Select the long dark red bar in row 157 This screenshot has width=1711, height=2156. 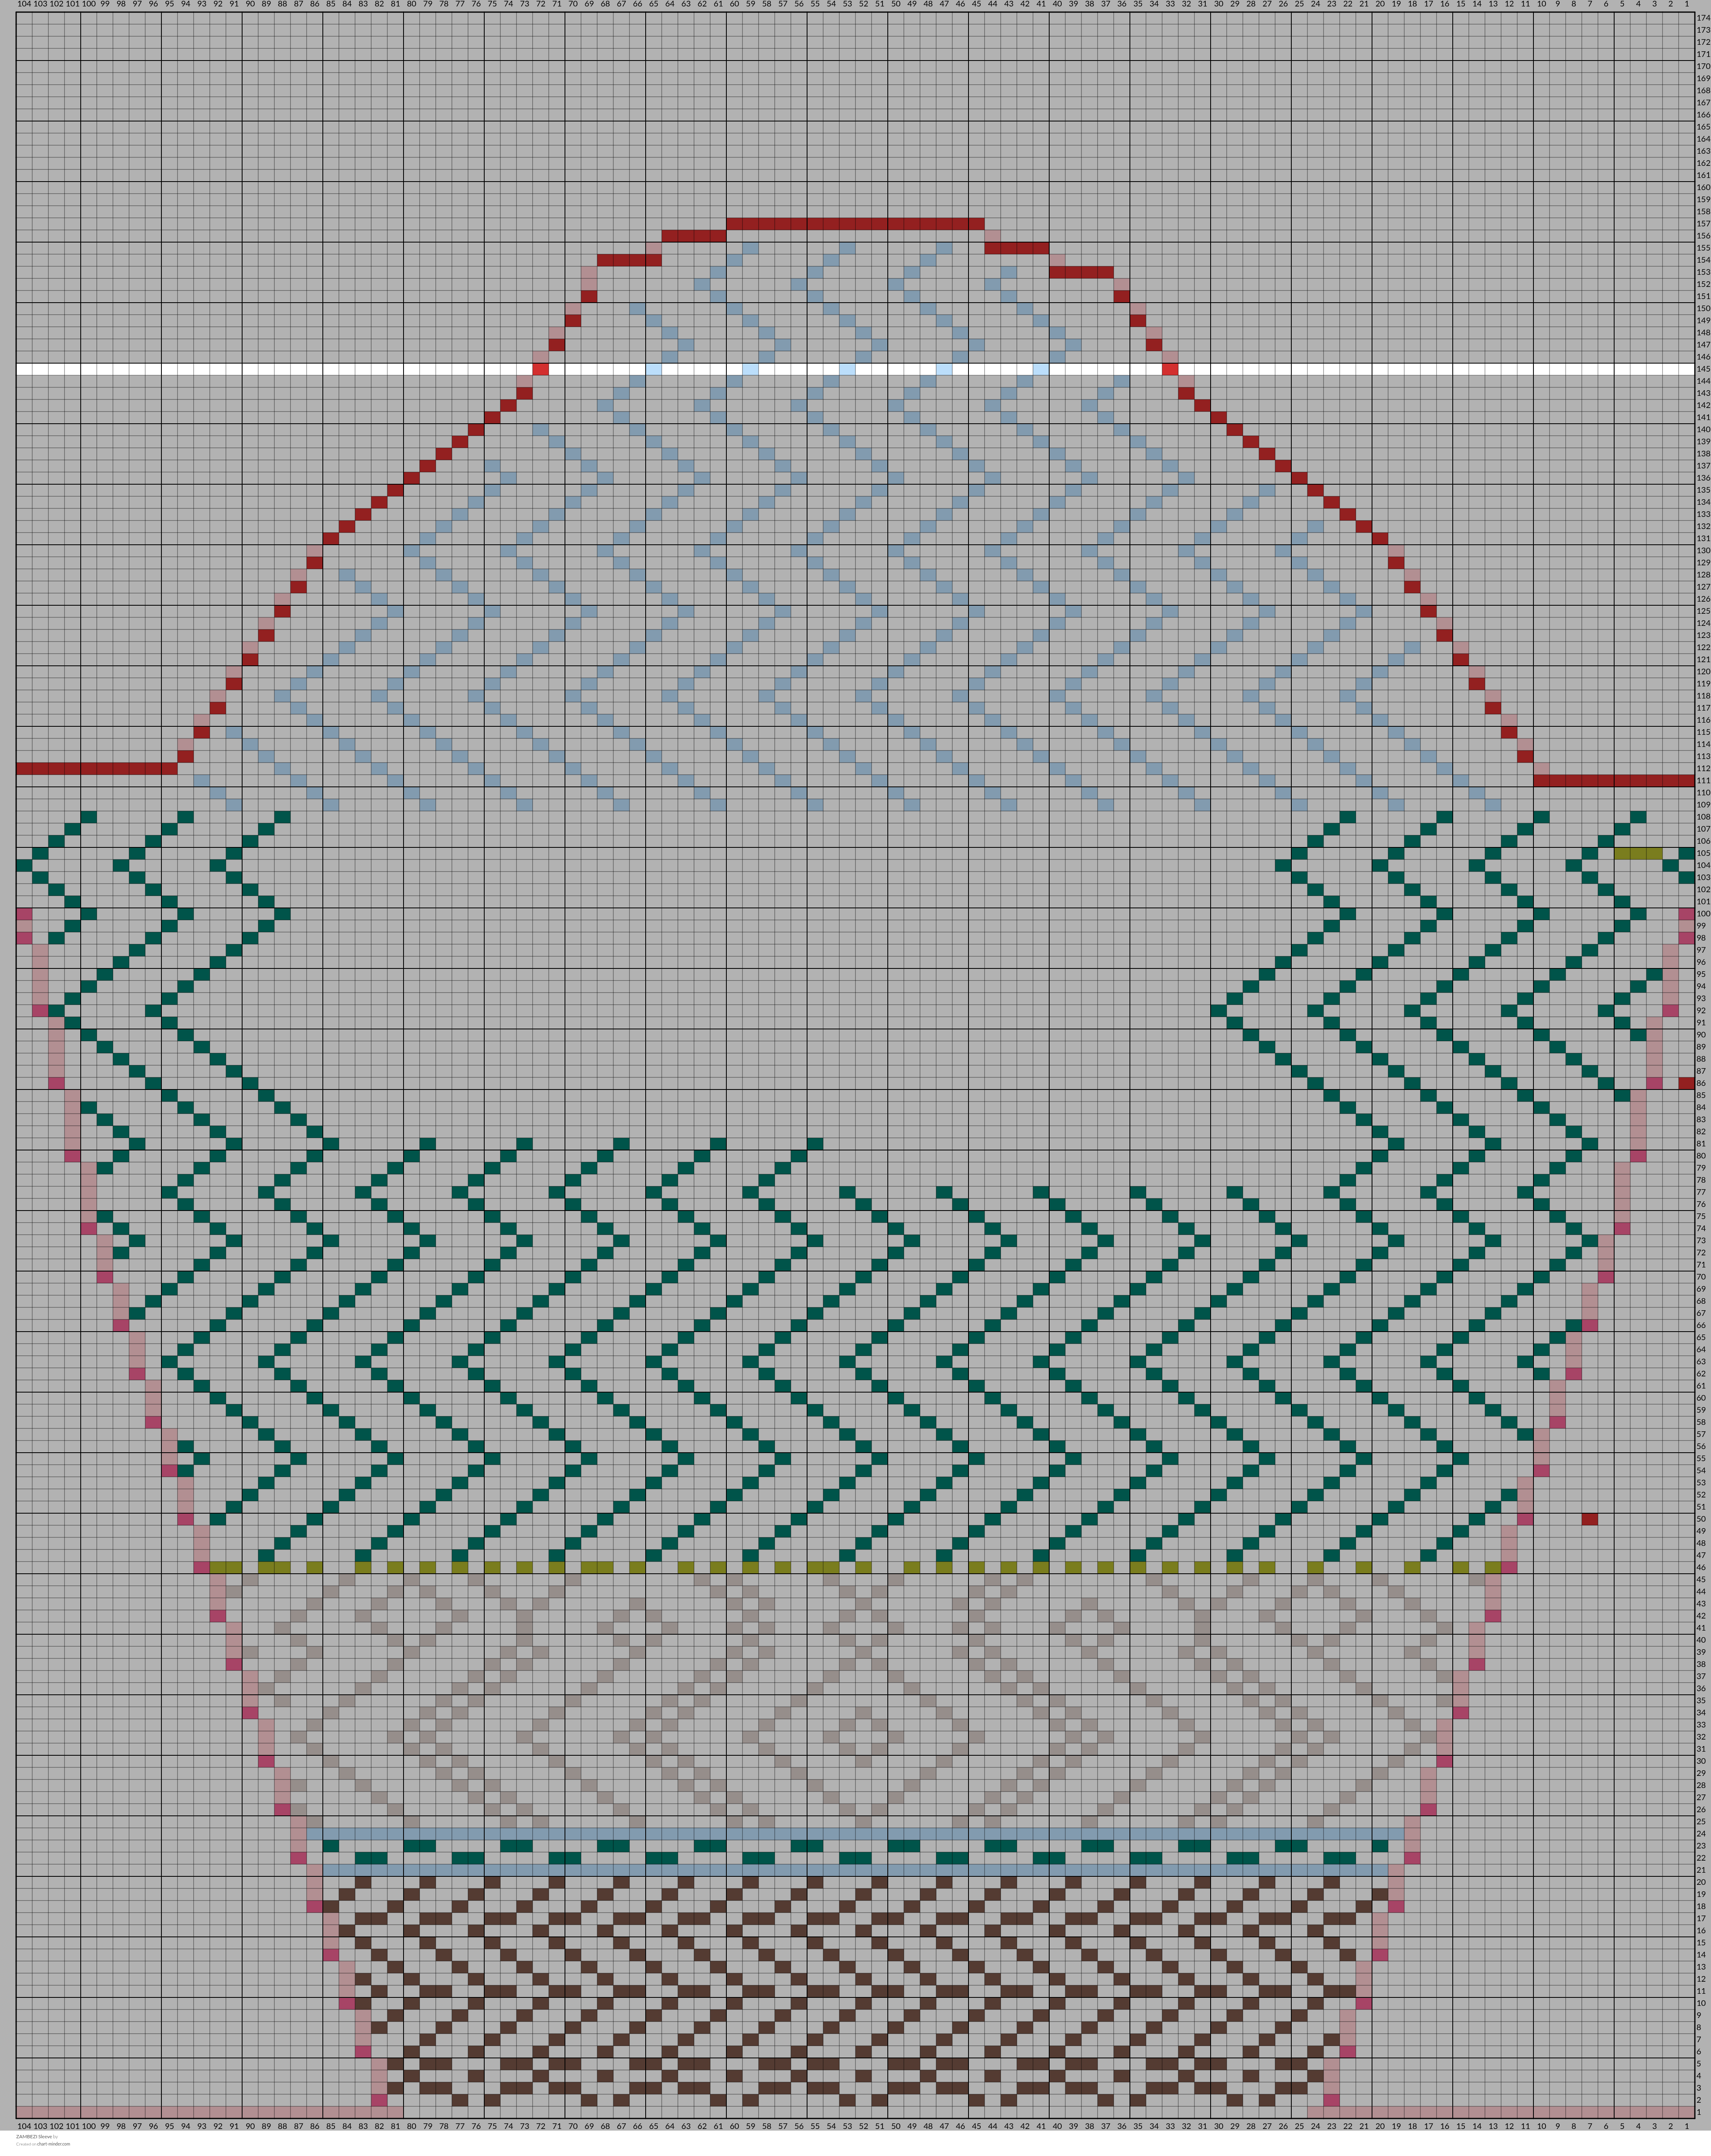point(855,224)
